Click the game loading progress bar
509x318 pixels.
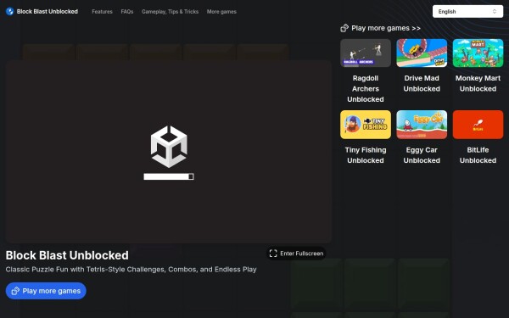pos(169,176)
